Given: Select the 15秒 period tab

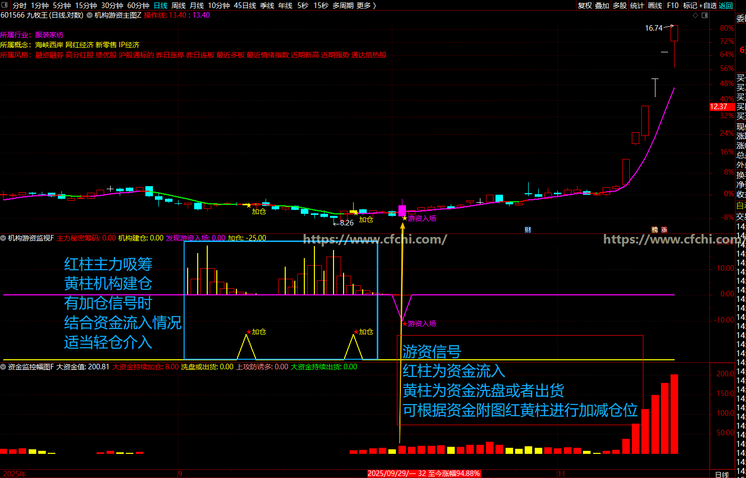Looking at the screenshot, I should pyautogui.click(x=321, y=6).
